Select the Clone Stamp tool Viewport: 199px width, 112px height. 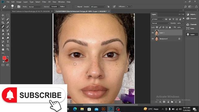click(3, 30)
